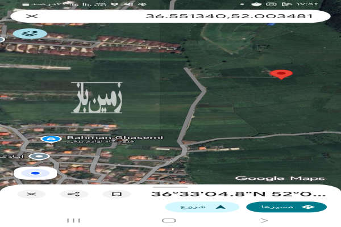Share the dropped pin location
This screenshot has width=341, height=227.
pyautogui.click(x=74, y=194)
